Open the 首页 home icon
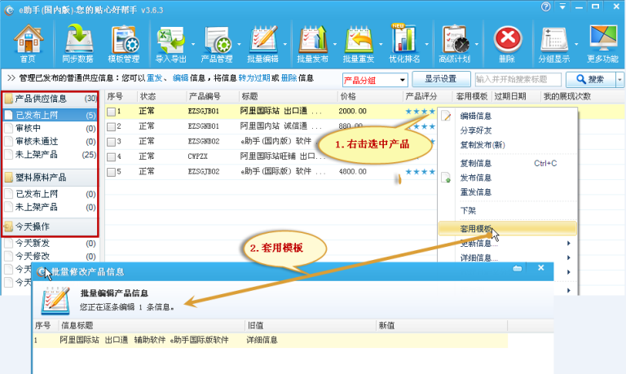Viewport: 626px width, 374px height. click(28, 43)
